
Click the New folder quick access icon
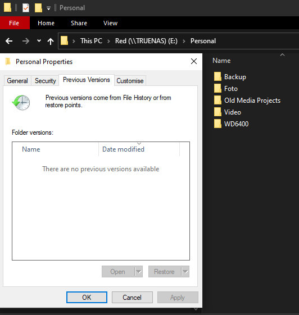click(38, 8)
